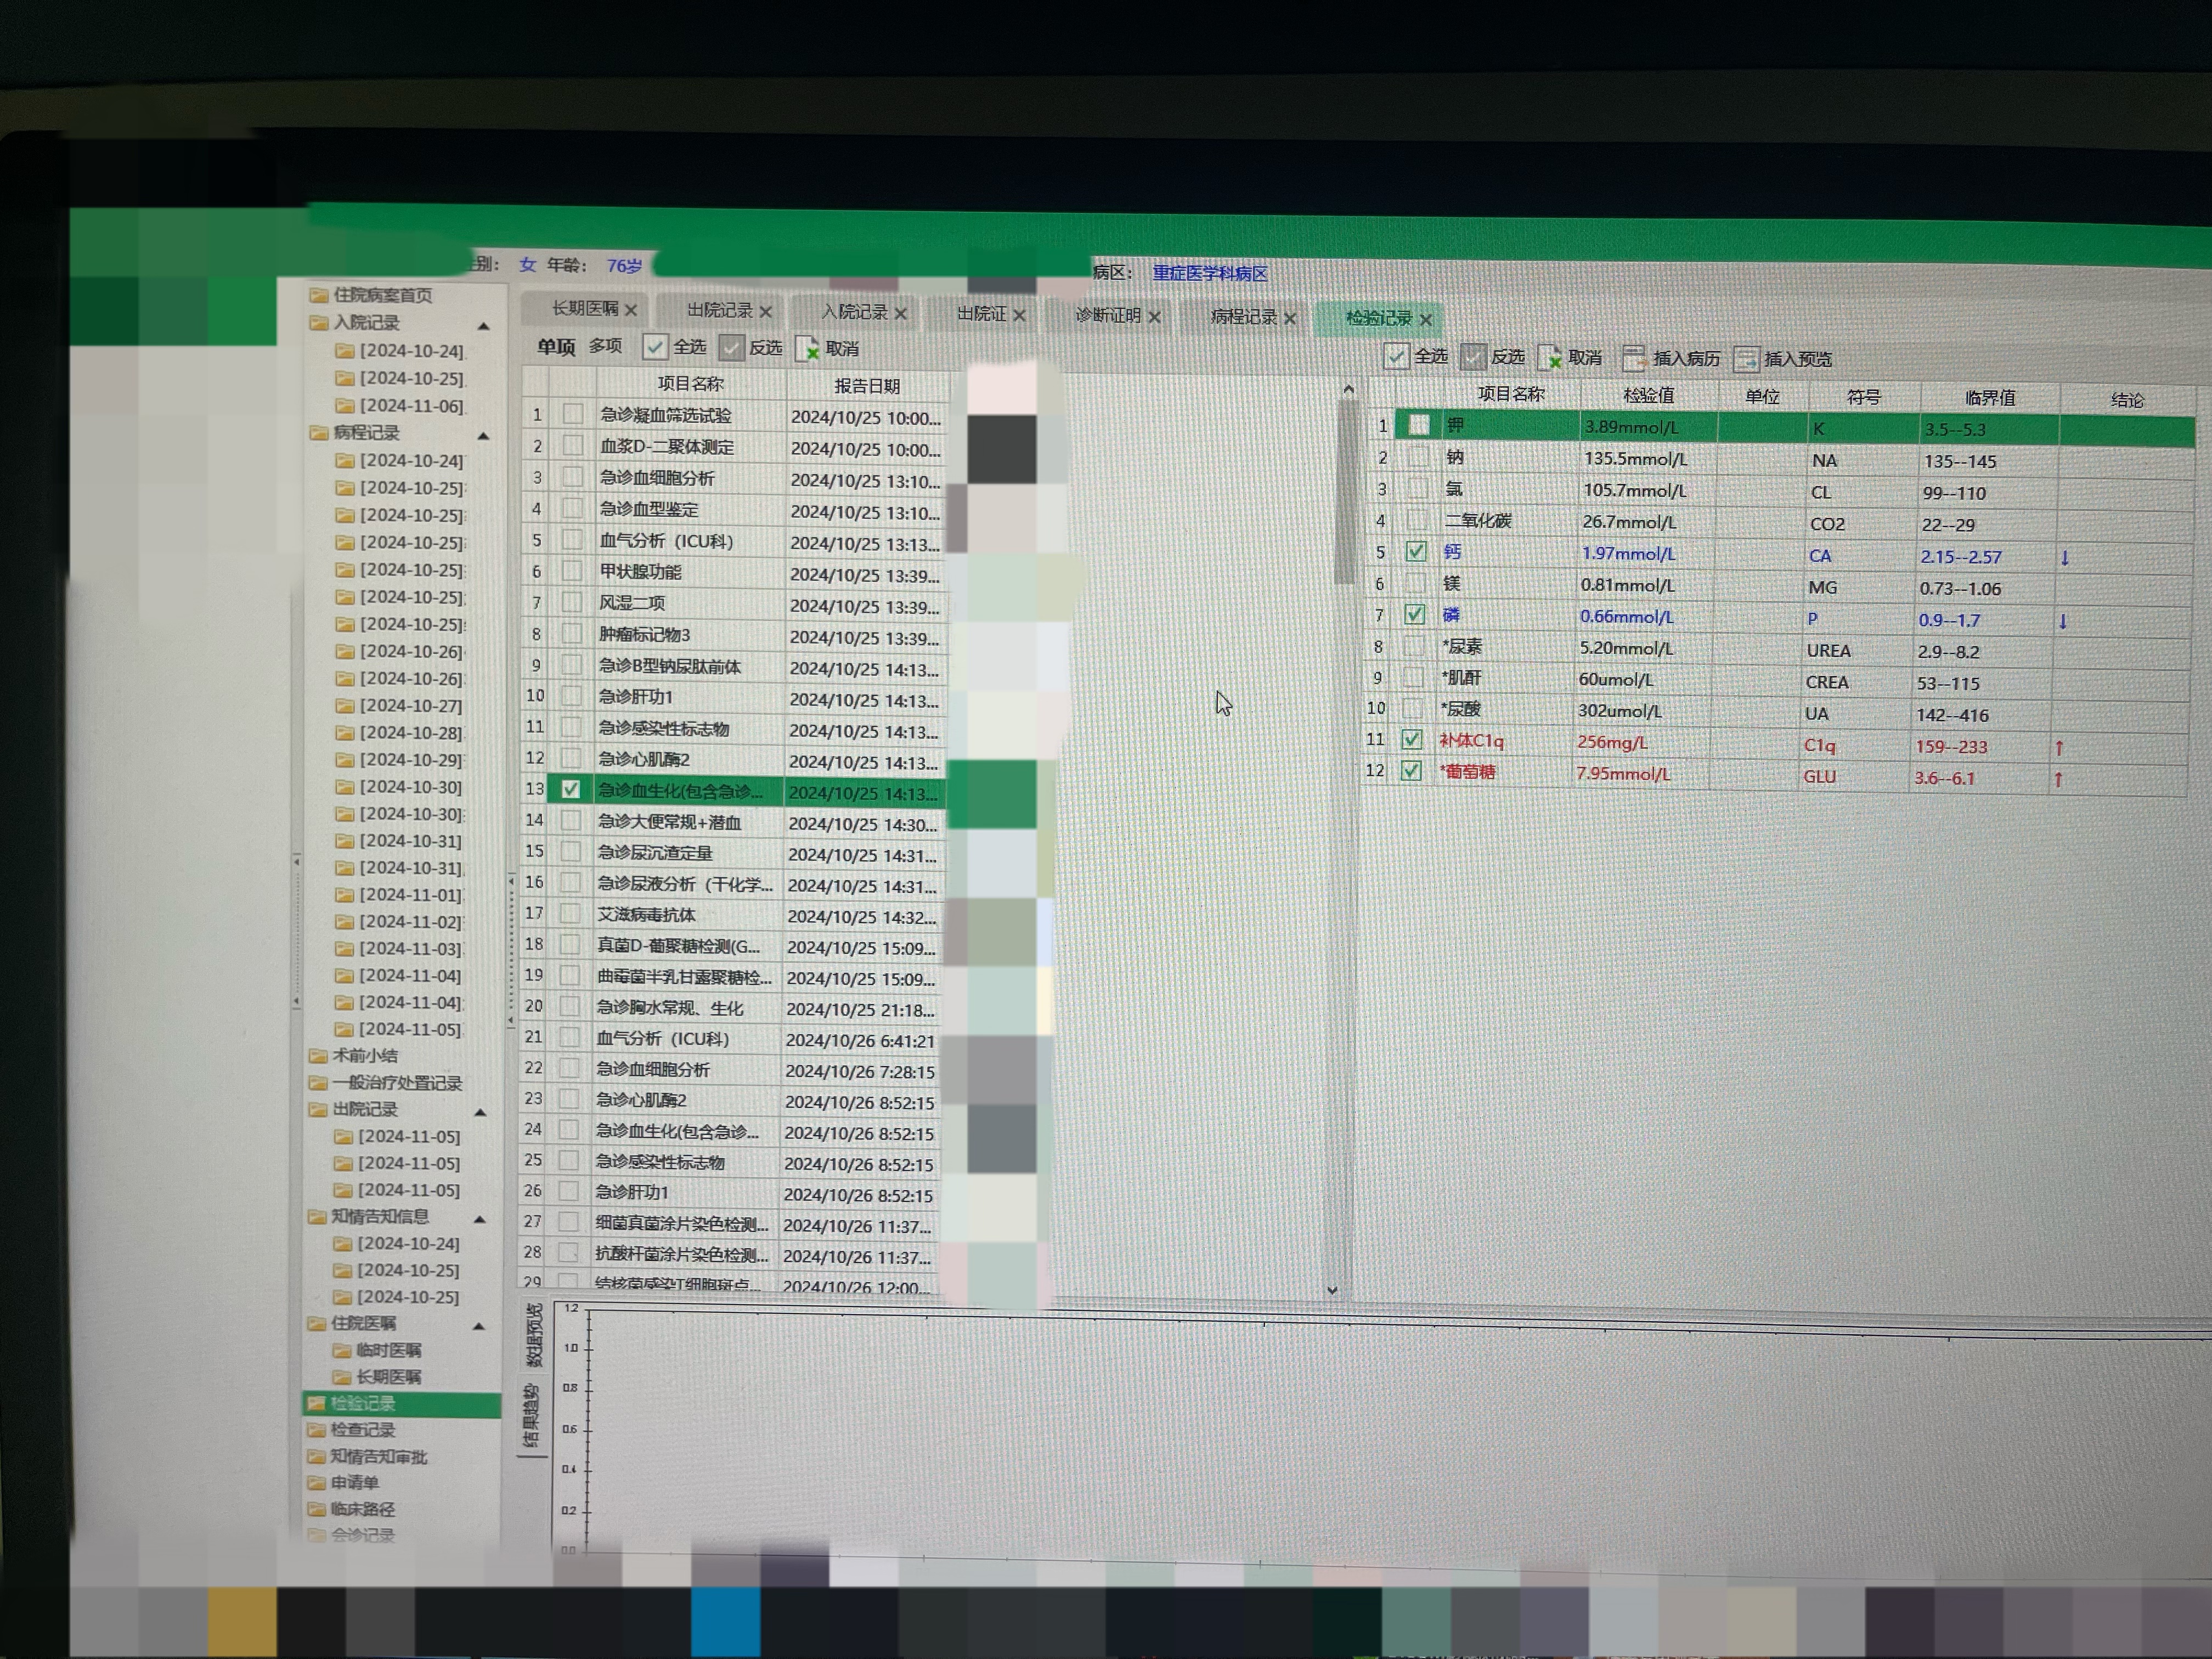This screenshot has width=2212, height=1659.
Task: Click 反选 icon in right results toolbar
Action: click(x=1472, y=357)
